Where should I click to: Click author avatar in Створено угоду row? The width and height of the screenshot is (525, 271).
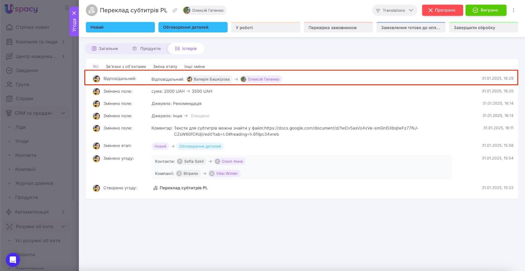click(96, 188)
